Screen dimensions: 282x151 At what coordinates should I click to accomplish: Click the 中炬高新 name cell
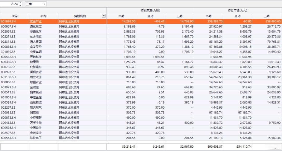(44, 118)
